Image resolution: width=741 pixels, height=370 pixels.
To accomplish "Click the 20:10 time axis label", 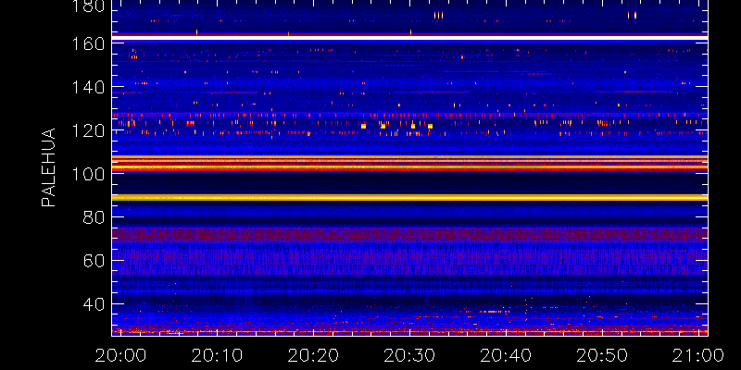I will [217, 355].
